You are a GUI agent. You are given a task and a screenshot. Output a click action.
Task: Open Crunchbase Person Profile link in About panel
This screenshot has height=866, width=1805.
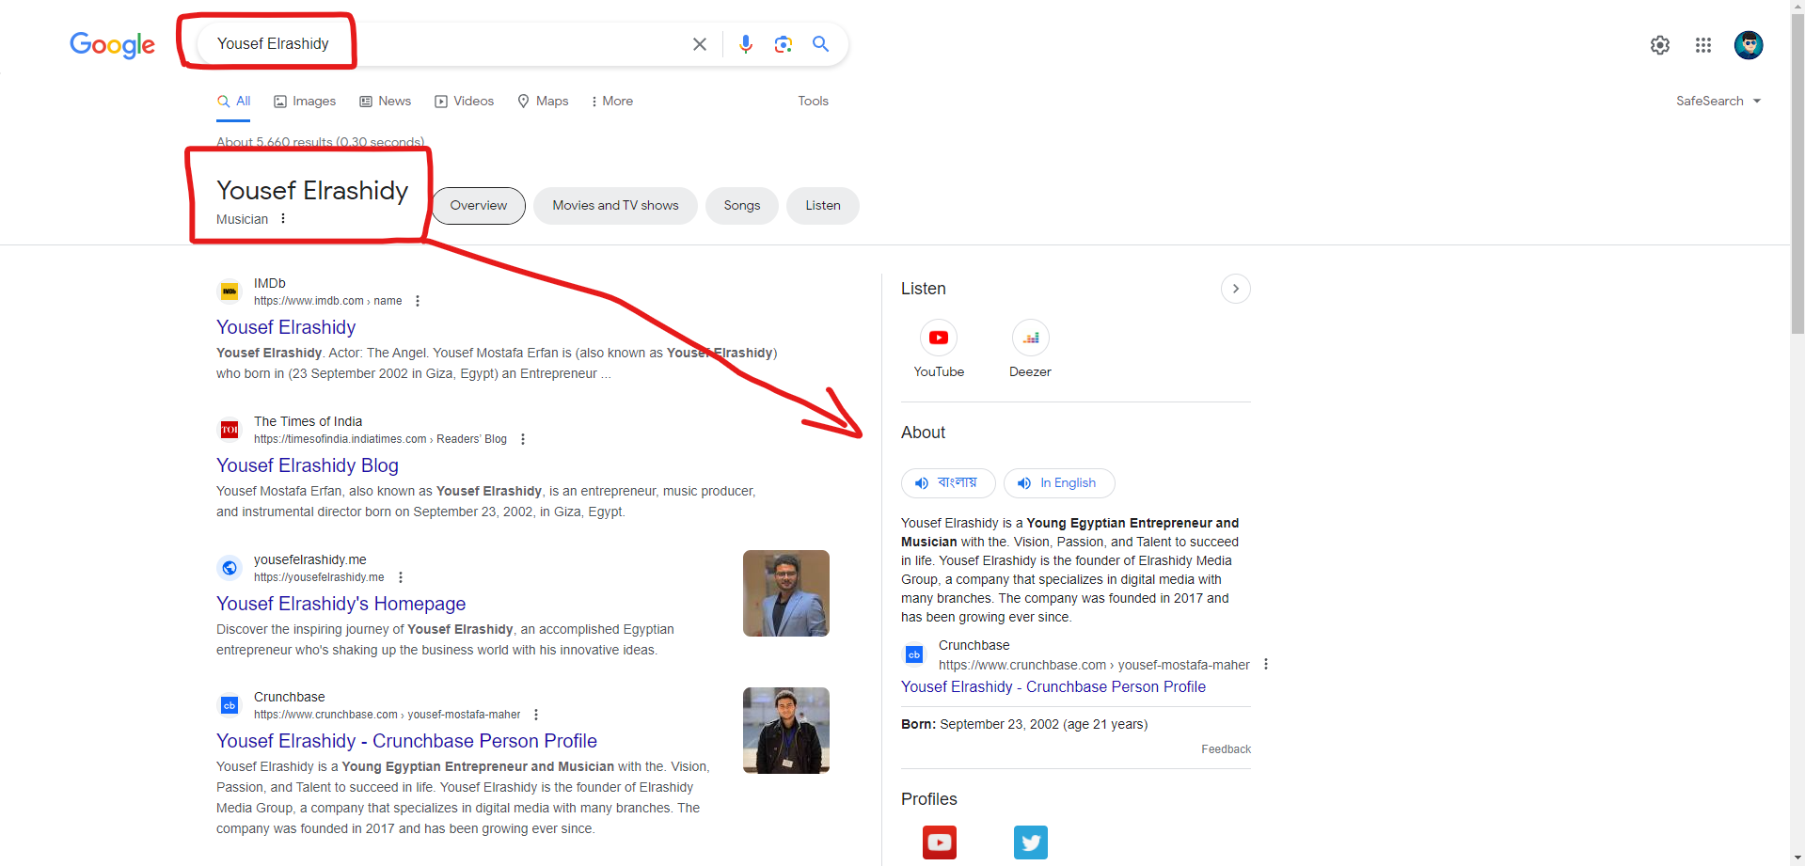(1053, 687)
